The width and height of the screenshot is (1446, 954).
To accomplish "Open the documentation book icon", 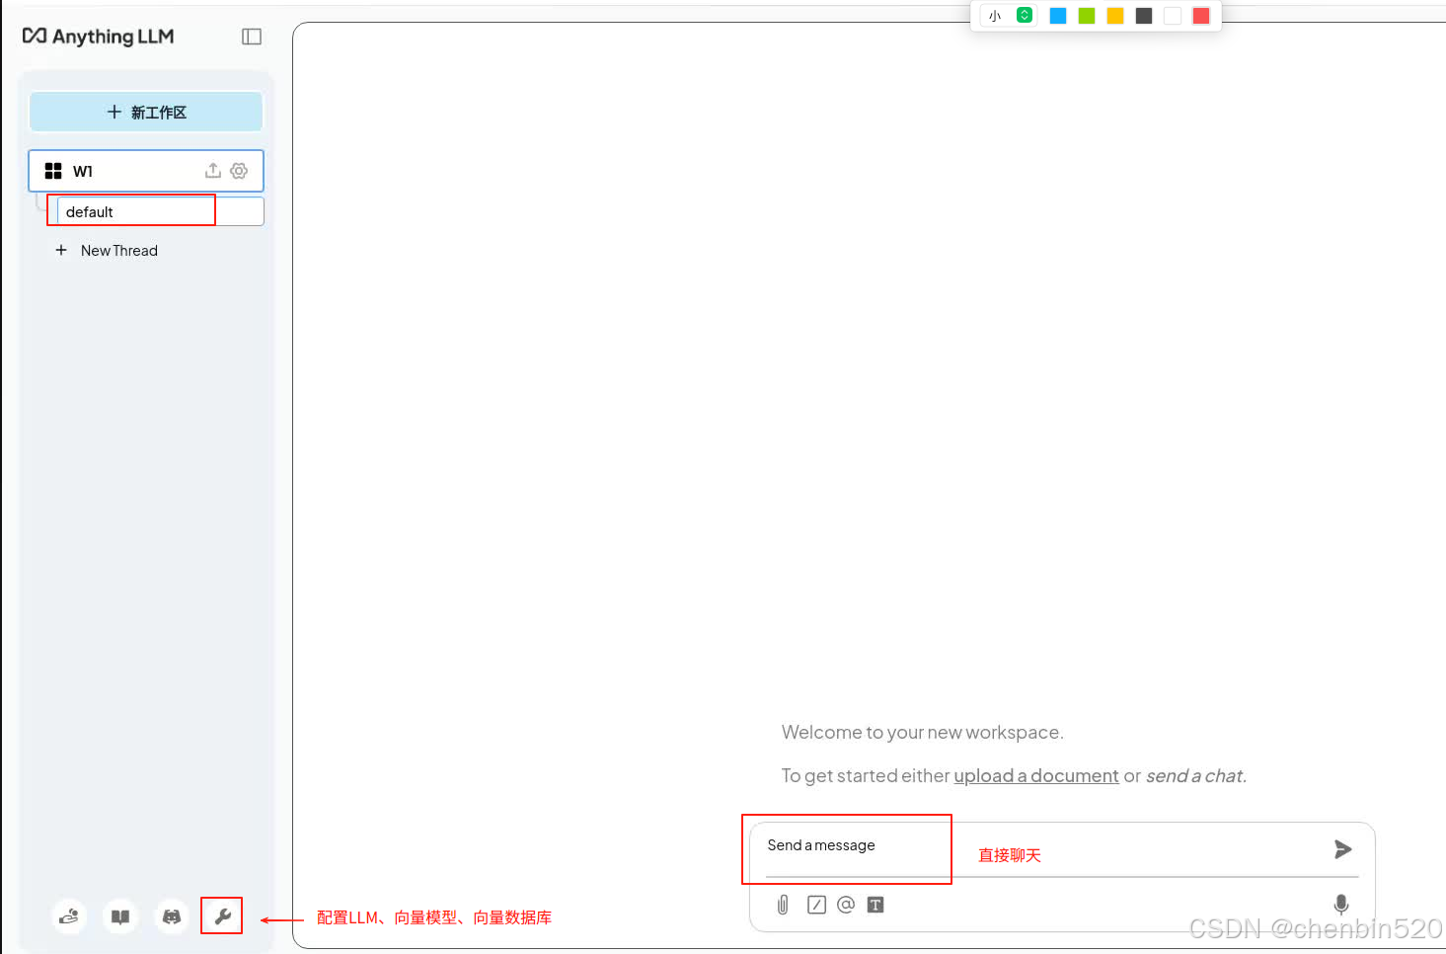I will pyautogui.click(x=119, y=915).
